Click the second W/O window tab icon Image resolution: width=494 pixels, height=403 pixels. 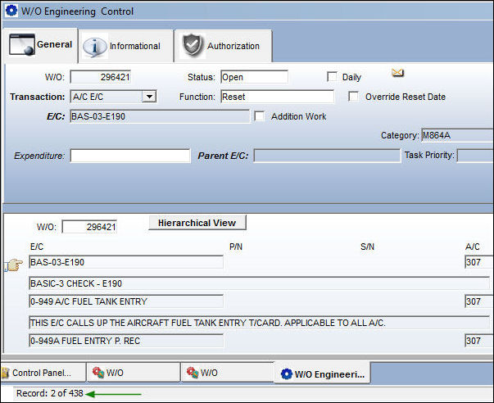click(x=193, y=373)
